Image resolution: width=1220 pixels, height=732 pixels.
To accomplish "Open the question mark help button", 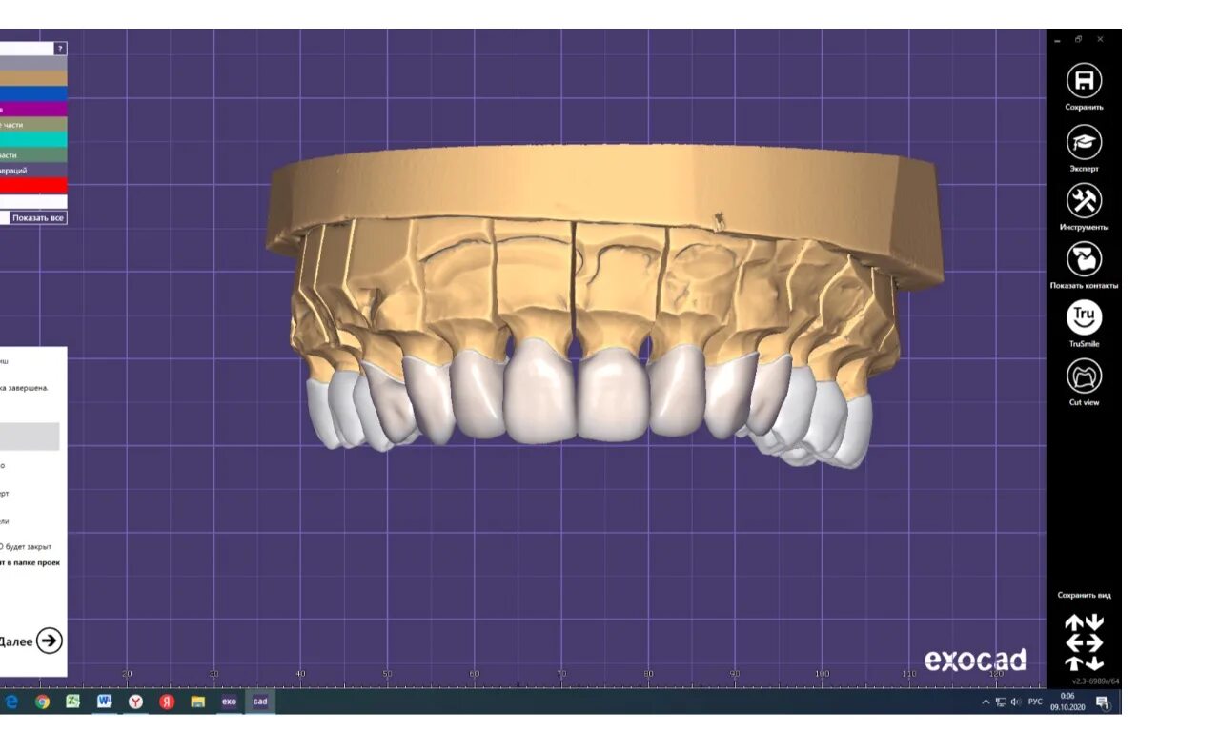I will tap(60, 48).
